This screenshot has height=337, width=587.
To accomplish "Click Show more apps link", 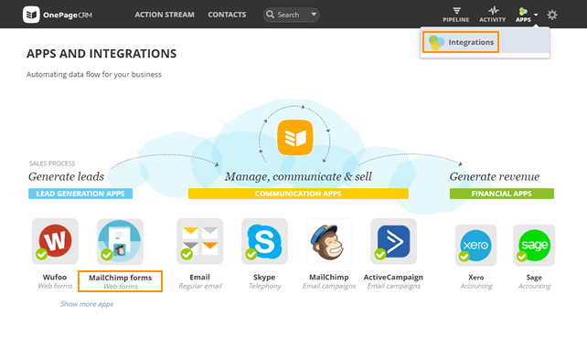I will point(87,304).
